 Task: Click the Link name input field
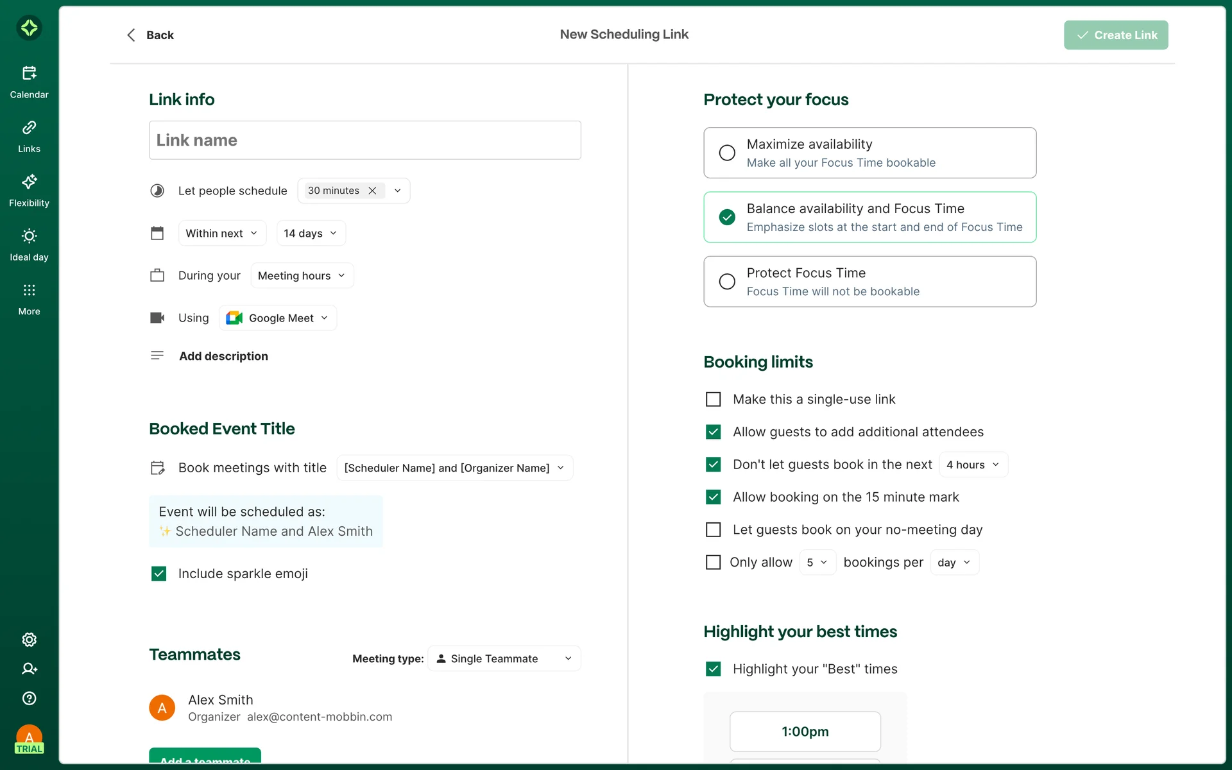(364, 140)
